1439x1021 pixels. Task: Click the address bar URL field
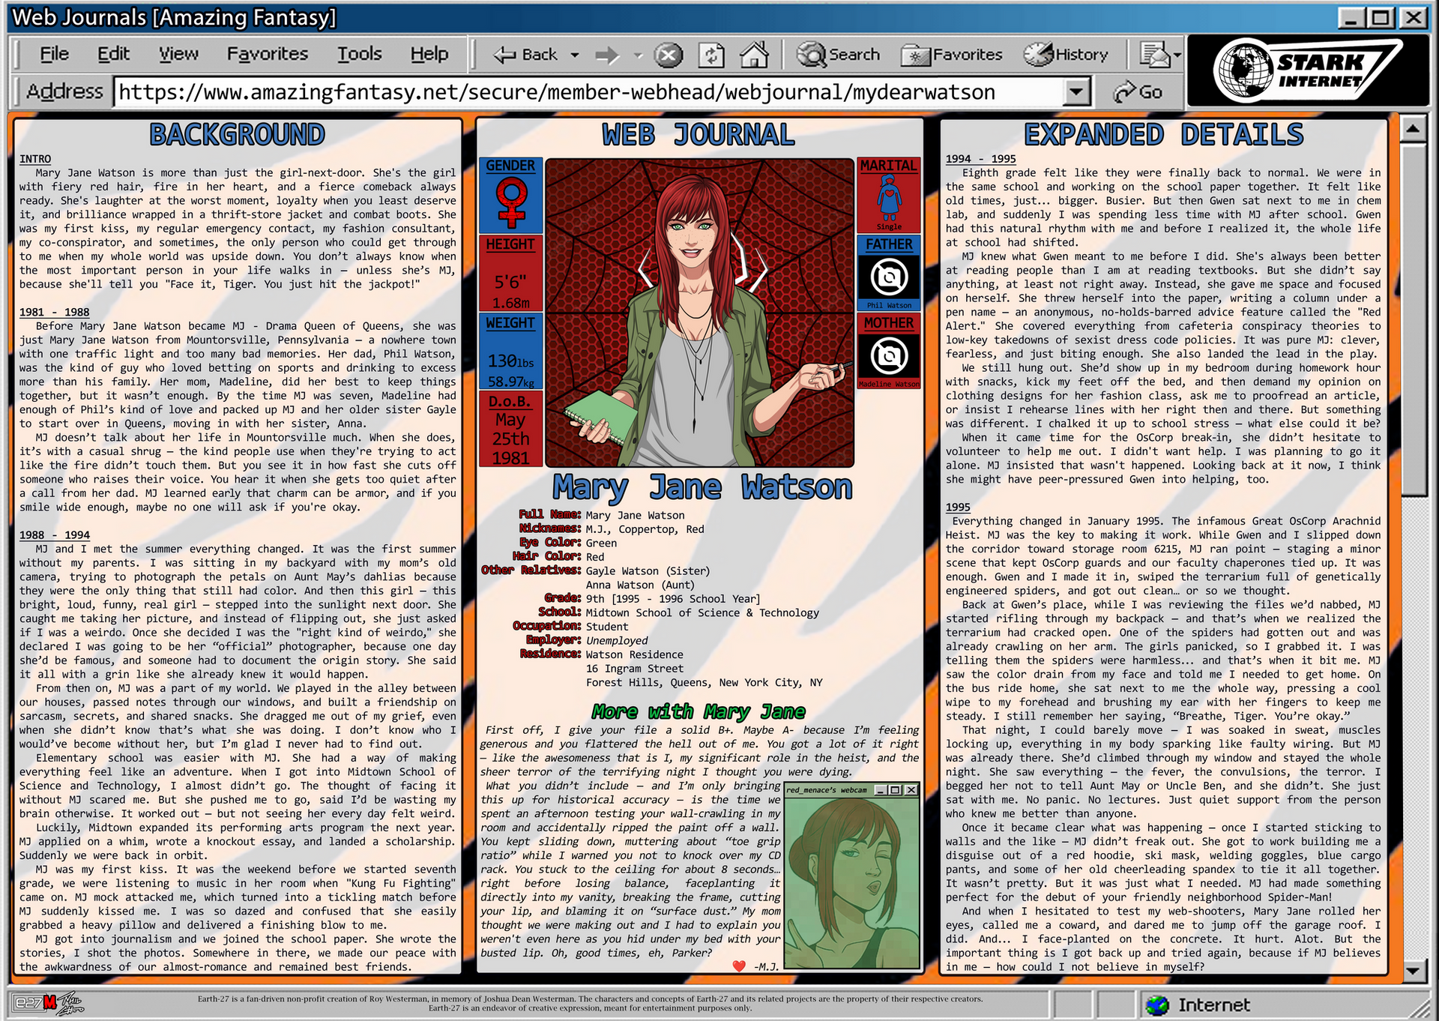click(588, 92)
